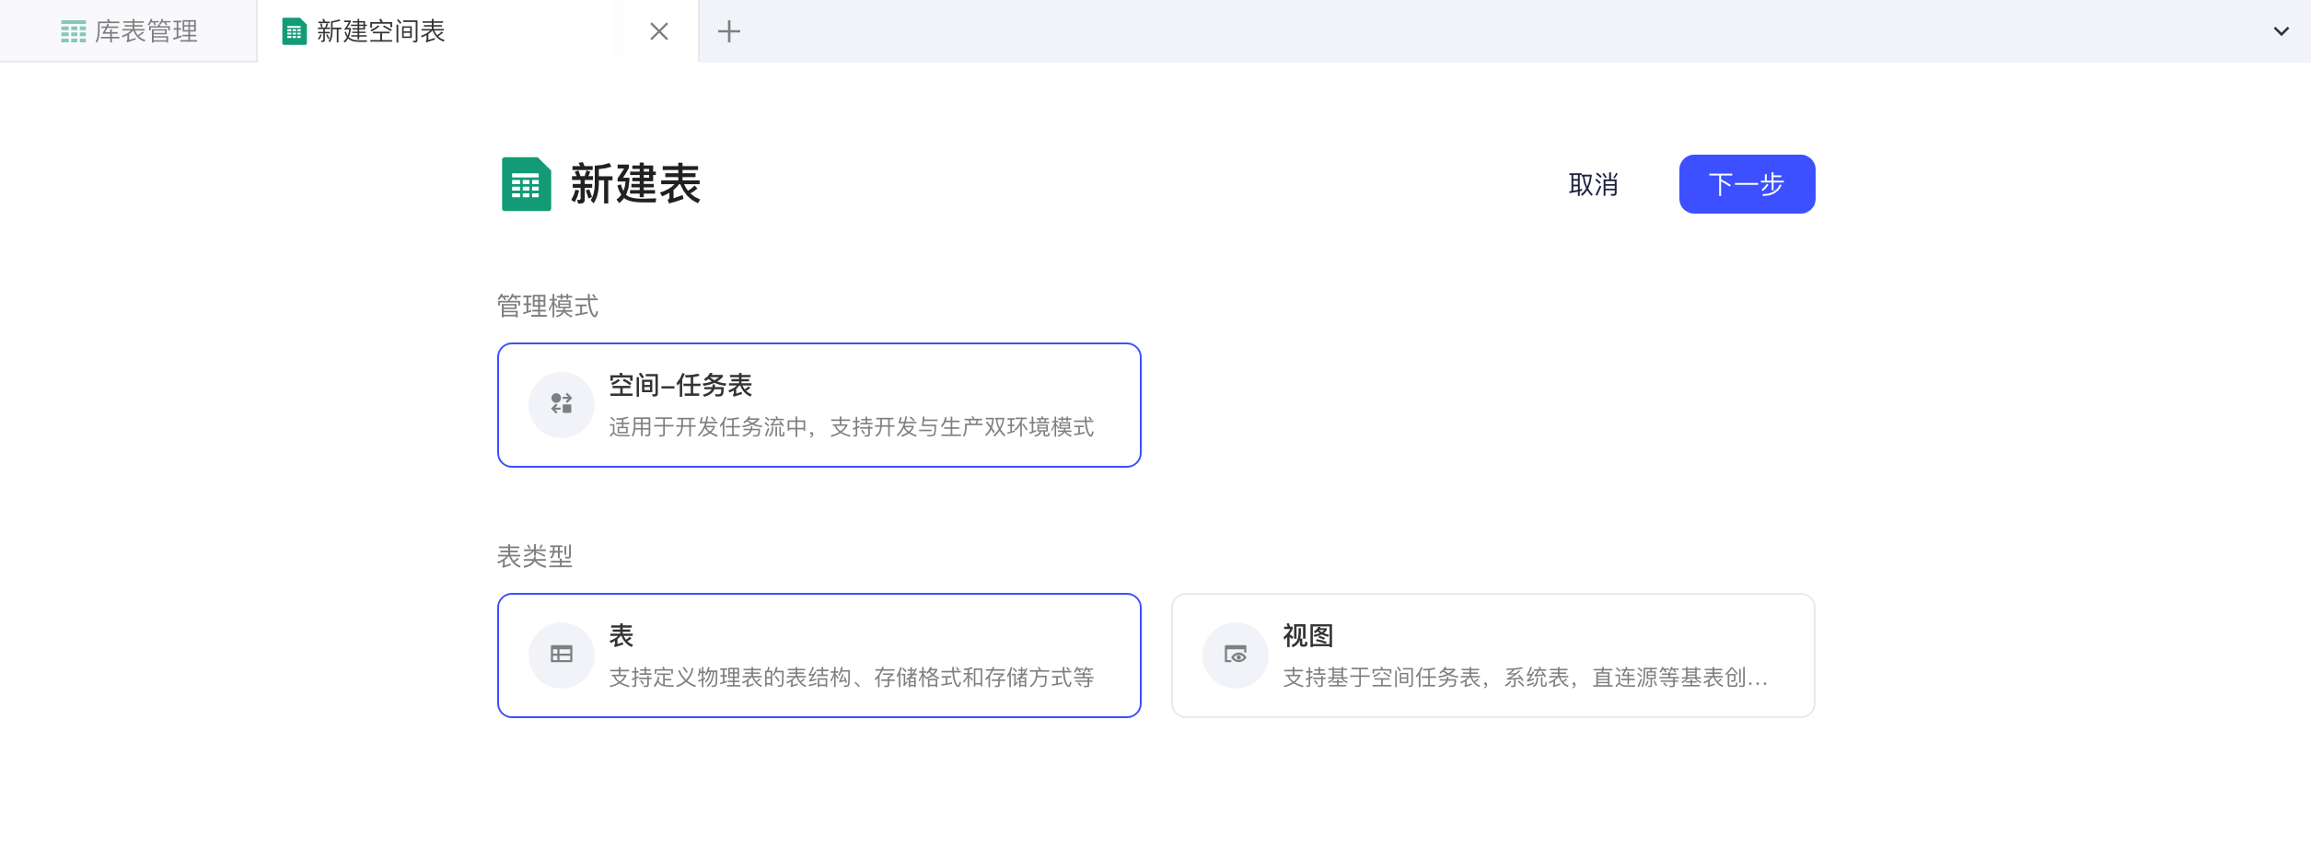Switch to the 库表管理 tab
The height and width of the screenshot is (847, 2311).
click(129, 31)
